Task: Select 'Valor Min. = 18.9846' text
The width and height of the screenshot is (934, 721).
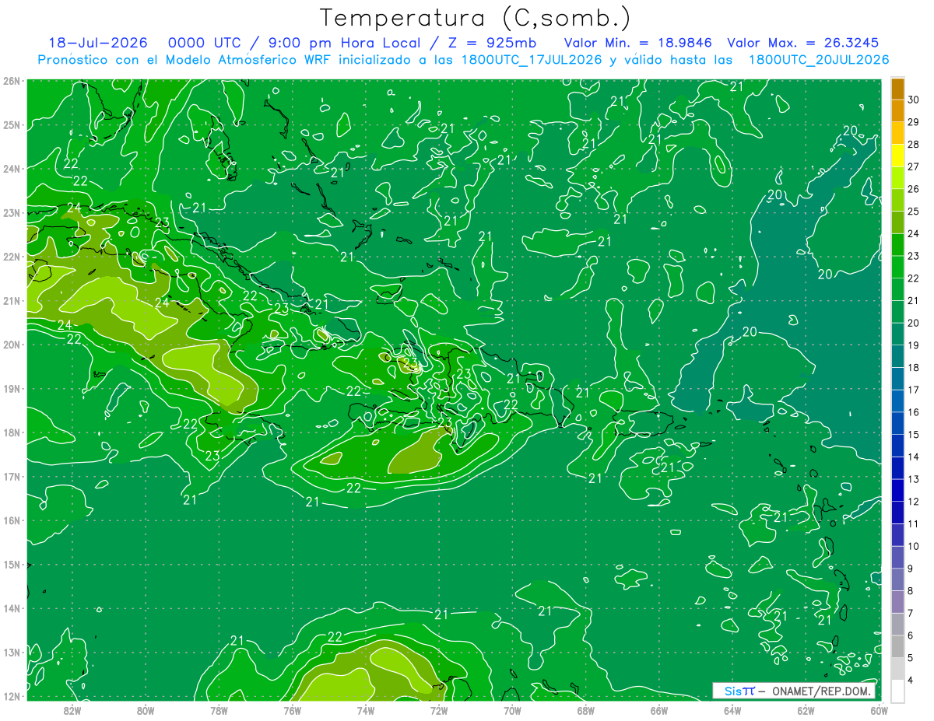Action: point(638,43)
